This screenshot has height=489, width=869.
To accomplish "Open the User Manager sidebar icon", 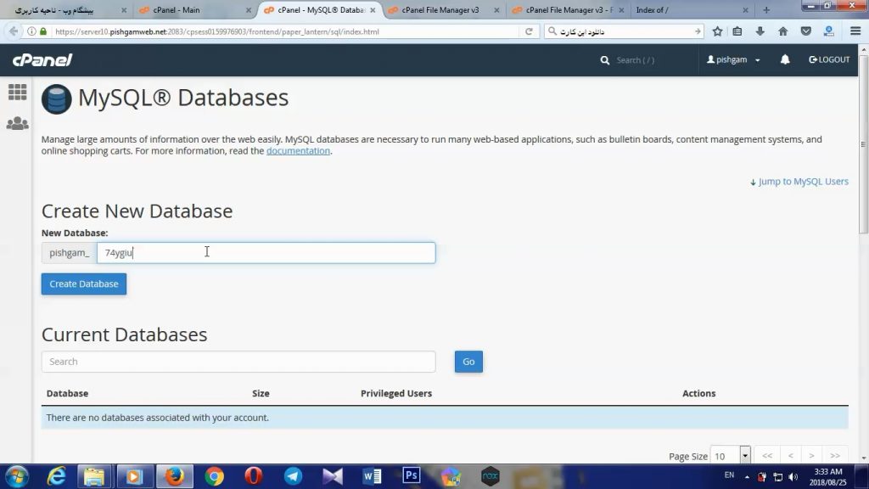I will pos(17,123).
